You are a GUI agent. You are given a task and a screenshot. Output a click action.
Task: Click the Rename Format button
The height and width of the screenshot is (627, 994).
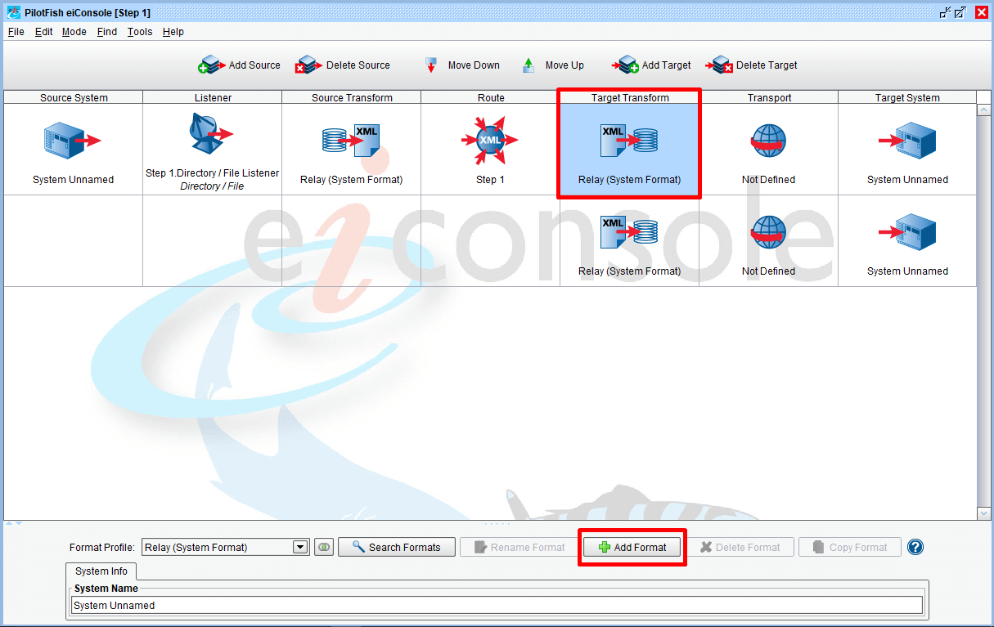coord(519,547)
